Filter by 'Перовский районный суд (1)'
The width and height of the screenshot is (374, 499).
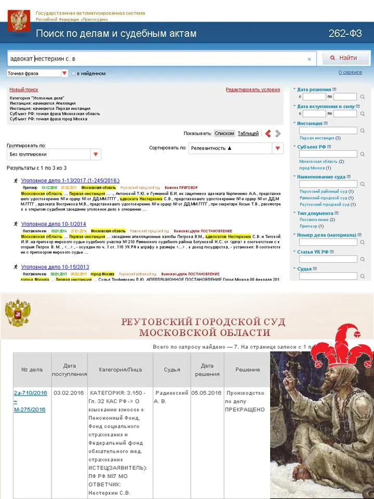[x=327, y=191]
